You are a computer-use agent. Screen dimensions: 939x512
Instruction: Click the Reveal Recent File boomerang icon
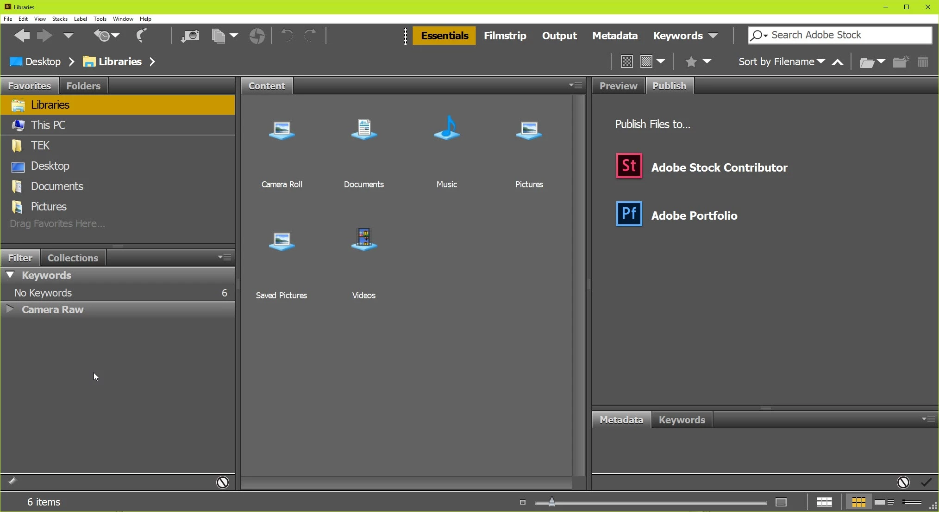[141, 36]
